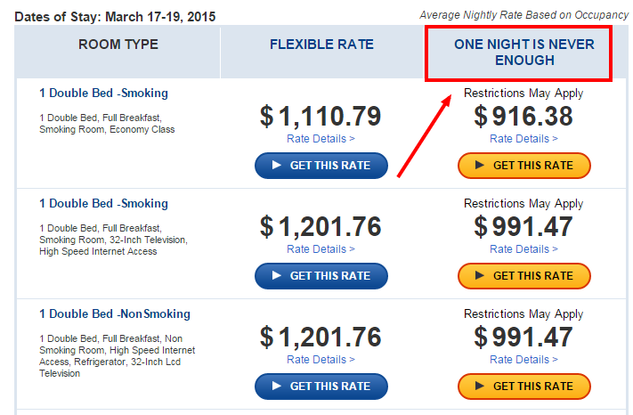Click blue Get This Rate in second row
Image resolution: width=633 pixels, height=415 pixels.
321,276
